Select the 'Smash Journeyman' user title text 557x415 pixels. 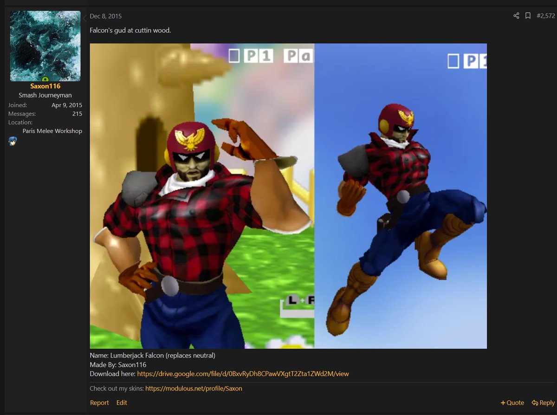tap(45, 95)
